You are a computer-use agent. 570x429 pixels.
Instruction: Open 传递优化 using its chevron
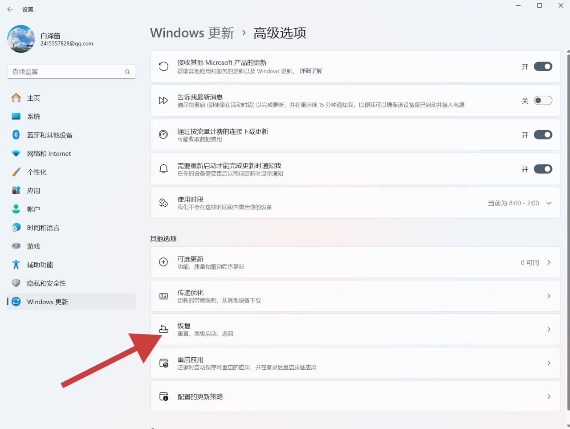pyautogui.click(x=549, y=296)
